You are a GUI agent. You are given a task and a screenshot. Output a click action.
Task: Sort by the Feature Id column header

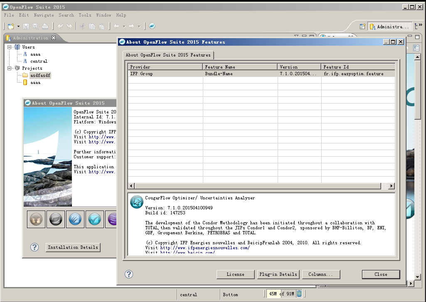click(358, 67)
